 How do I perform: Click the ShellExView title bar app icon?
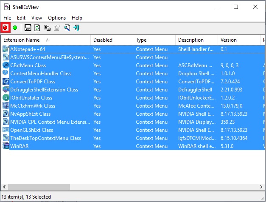7,7
